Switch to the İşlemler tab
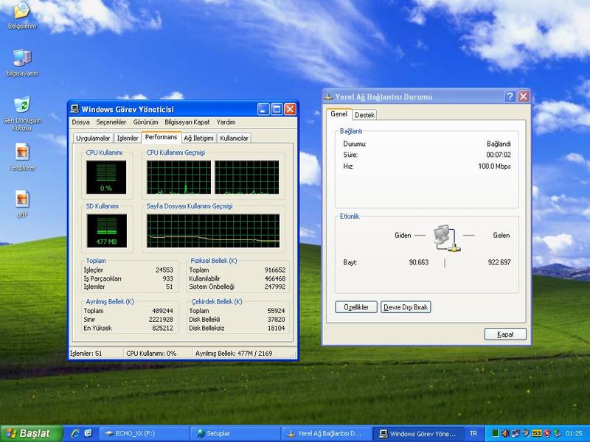Viewport: 590px width, 442px height. click(x=128, y=138)
